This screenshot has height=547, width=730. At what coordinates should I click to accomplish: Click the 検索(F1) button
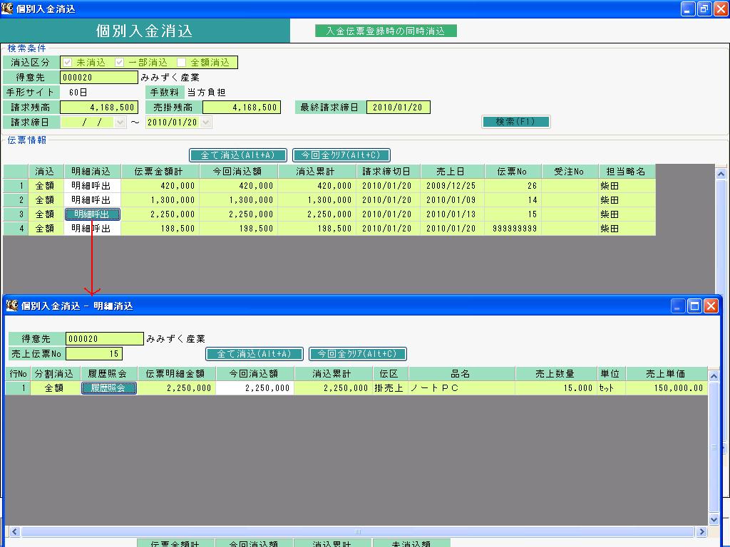516,122
